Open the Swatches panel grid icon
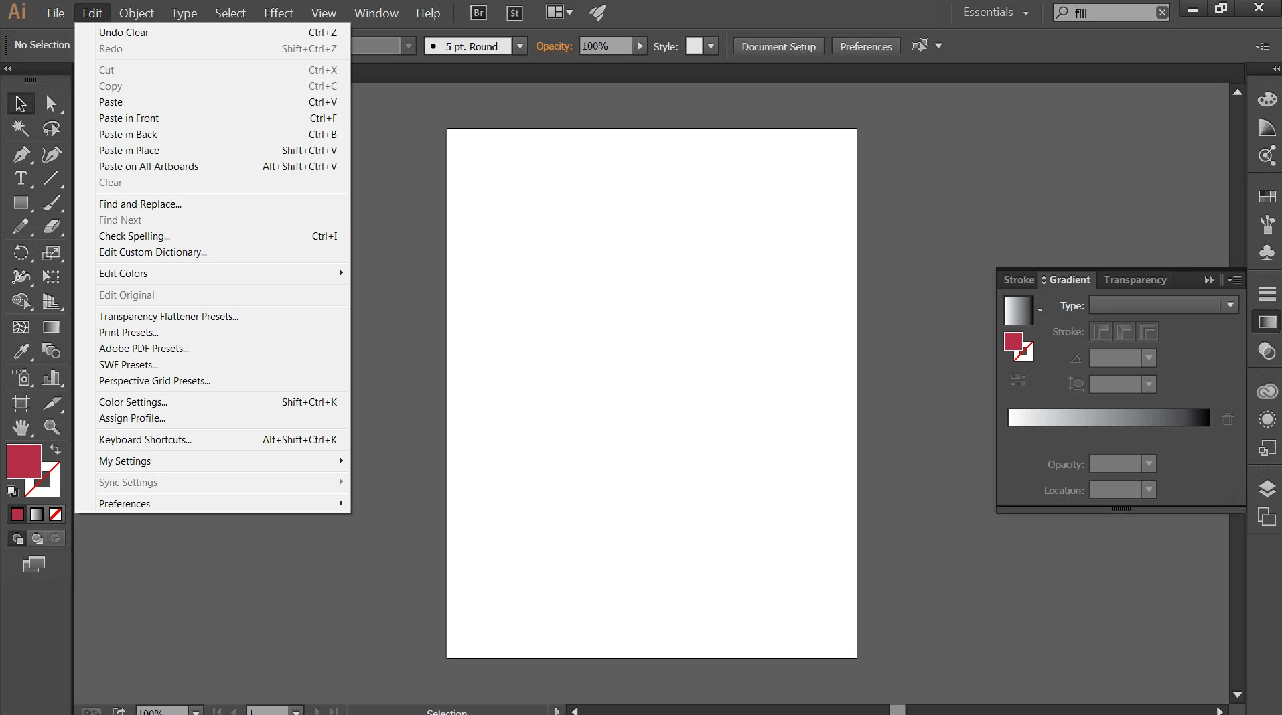This screenshot has height=715, width=1282. (x=1267, y=196)
